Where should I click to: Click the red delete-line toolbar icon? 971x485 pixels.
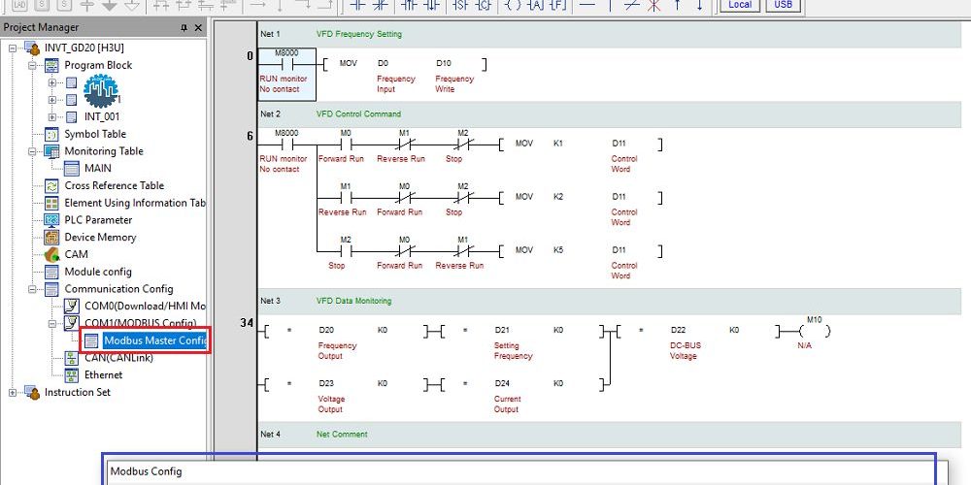coord(653,5)
